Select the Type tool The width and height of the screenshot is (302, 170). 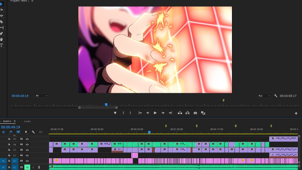[x=2, y=45]
